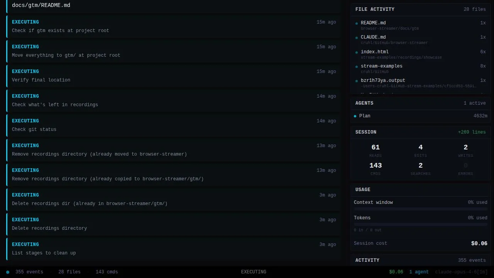
Task: Click the docs/gtm/README.md path at top
Action: point(41,5)
